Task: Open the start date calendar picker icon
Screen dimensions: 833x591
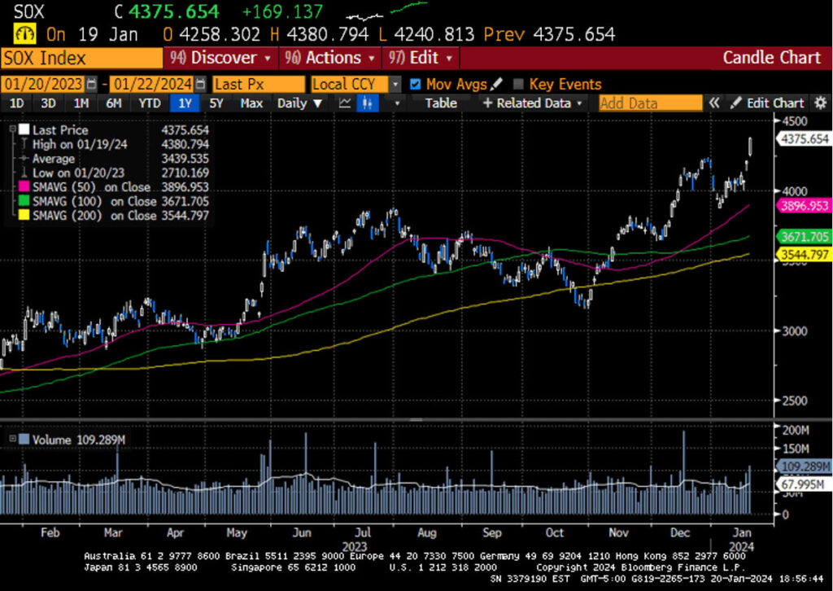Action: pyautogui.click(x=91, y=85)
